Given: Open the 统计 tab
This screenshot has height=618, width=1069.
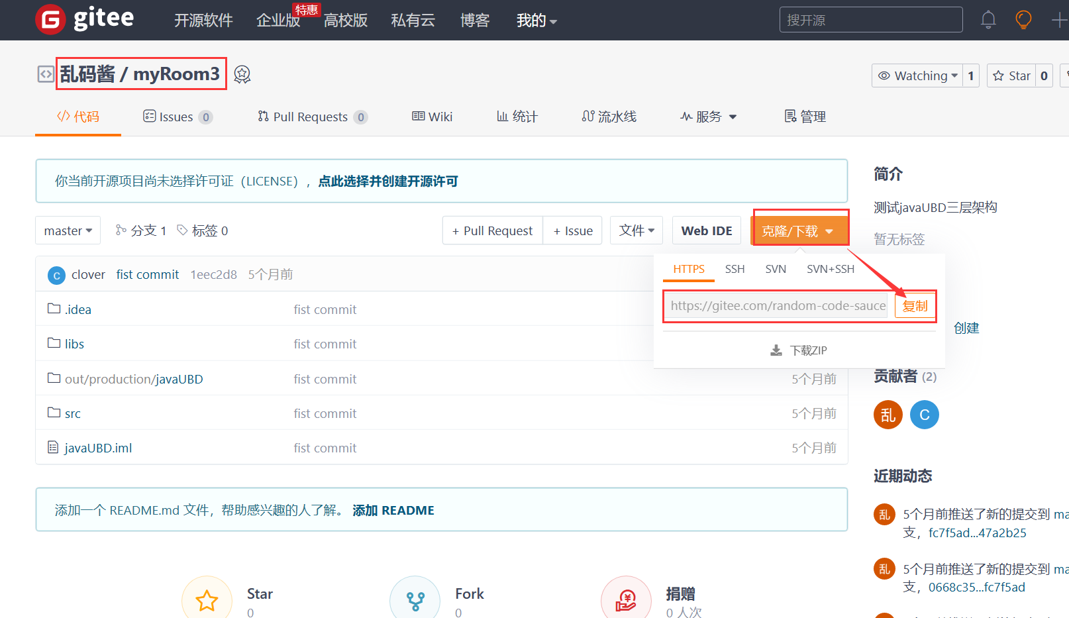Looking at the screenshot, I should pos(517,117).
